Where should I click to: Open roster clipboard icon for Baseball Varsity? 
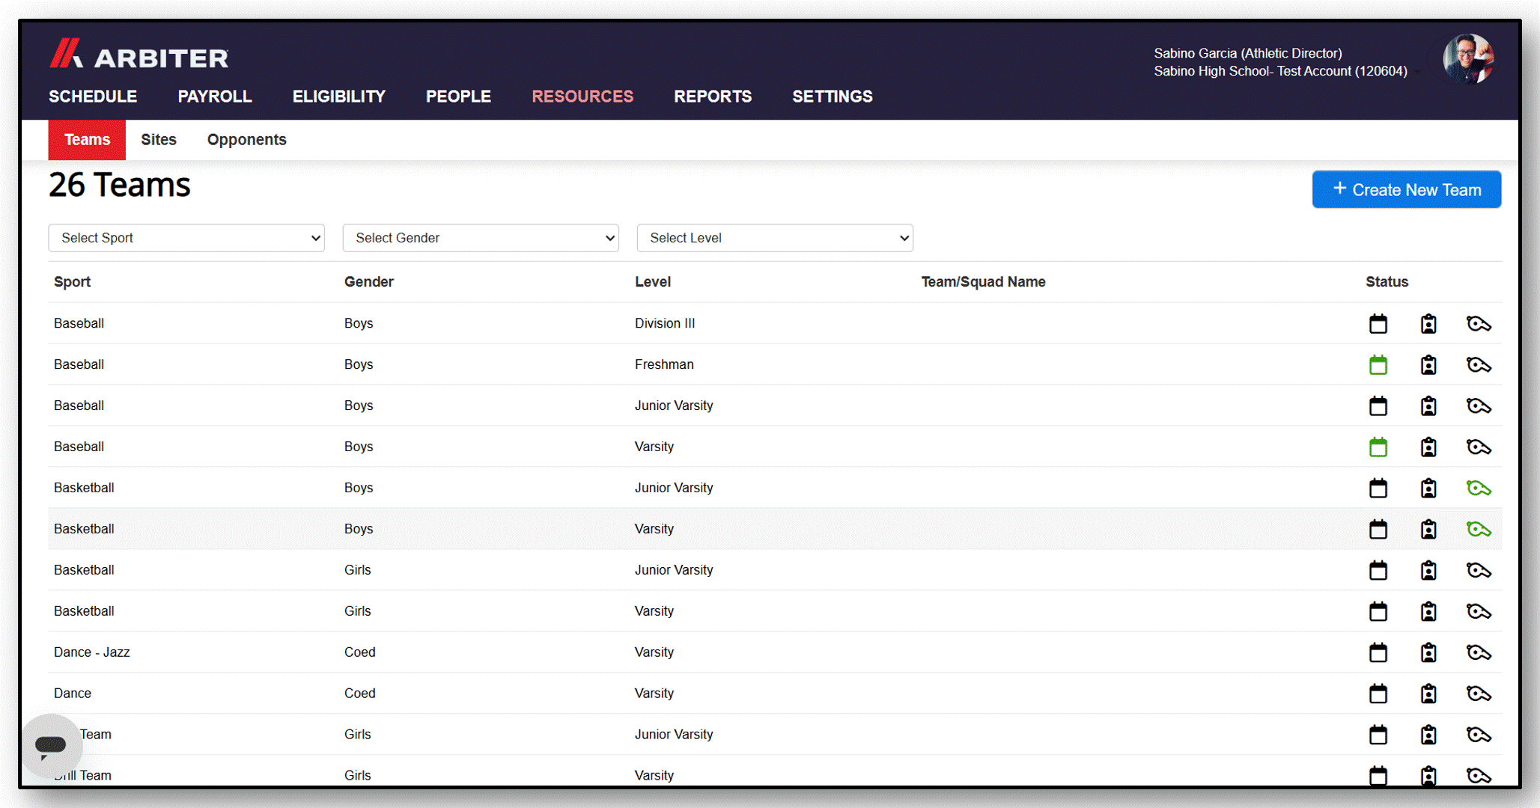(1428, 447)
